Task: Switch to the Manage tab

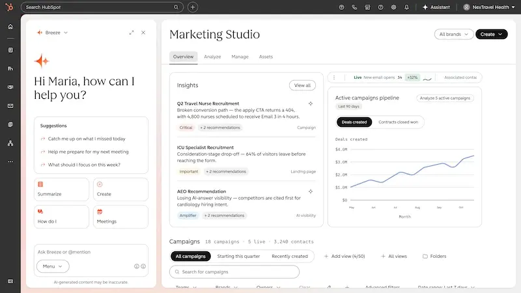Action: click(240, 57)
